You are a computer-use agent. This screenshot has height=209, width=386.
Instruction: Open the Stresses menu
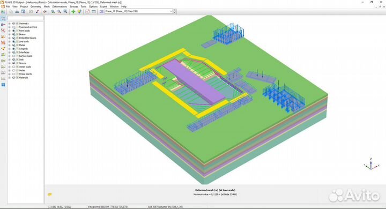pos(74,6)
